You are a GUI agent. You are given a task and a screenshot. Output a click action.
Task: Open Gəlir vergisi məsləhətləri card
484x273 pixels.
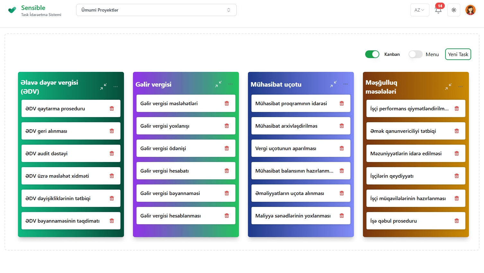click(186, 103)
